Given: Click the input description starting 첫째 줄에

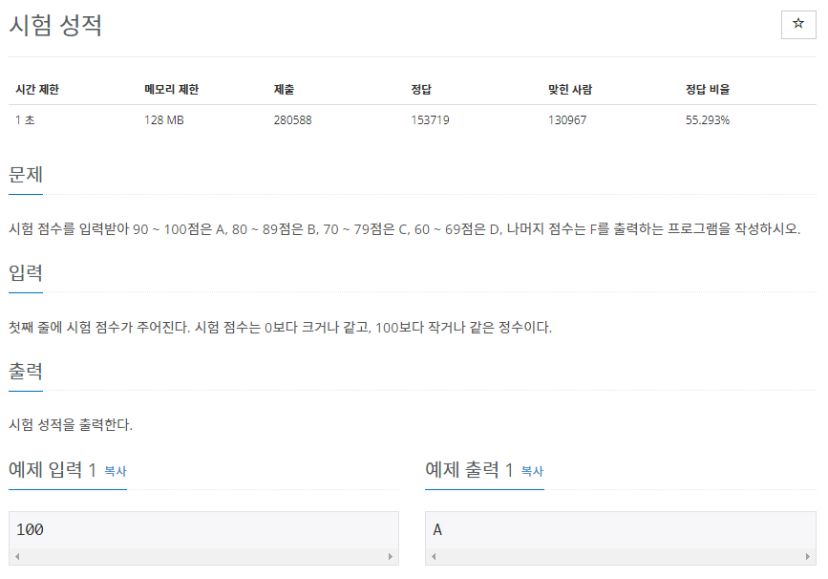Looking at the screenshot, I should pyautogui.click(x=281, y=328).
